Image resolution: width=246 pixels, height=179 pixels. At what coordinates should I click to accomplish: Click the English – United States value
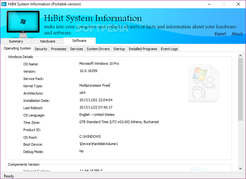point(97,115)
